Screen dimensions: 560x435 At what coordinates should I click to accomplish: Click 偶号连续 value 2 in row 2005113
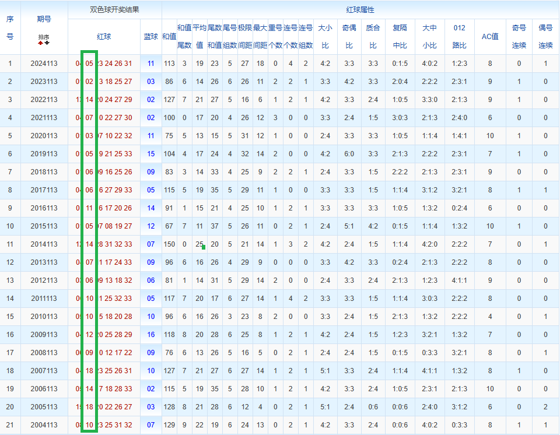[546, 407]
